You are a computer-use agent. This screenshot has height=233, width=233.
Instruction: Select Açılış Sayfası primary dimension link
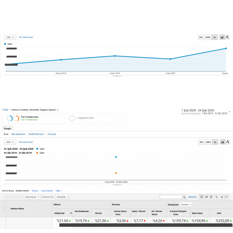point(47,191)
